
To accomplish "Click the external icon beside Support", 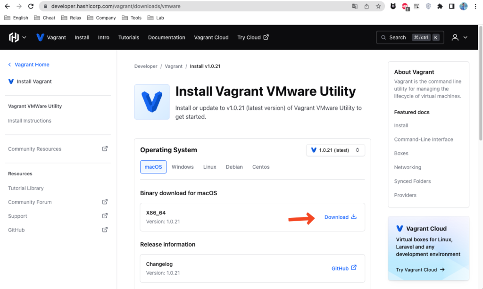I will (x=105, y=216).
